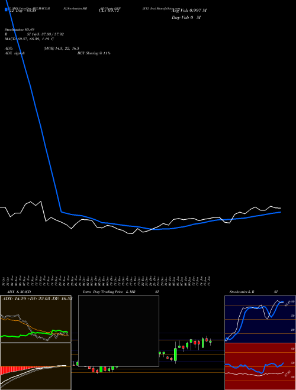Click the "ADX & MACD" panel title
296x390 pixels.
[19, 292]
